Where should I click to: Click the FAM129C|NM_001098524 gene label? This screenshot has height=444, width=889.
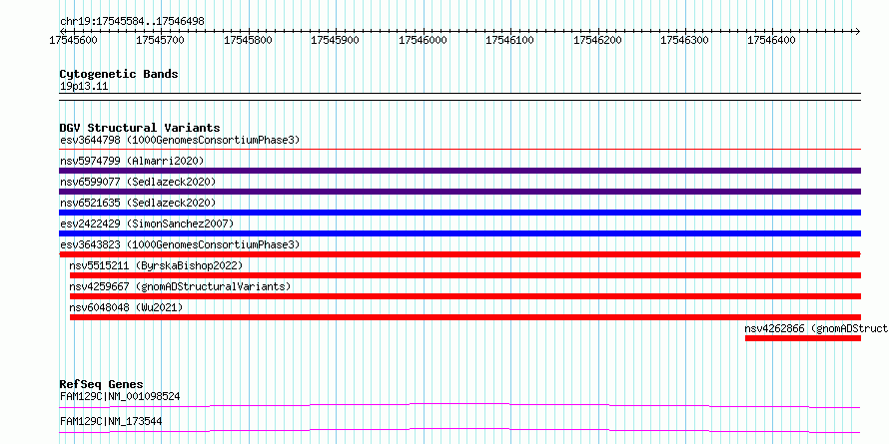click(120, 396)
